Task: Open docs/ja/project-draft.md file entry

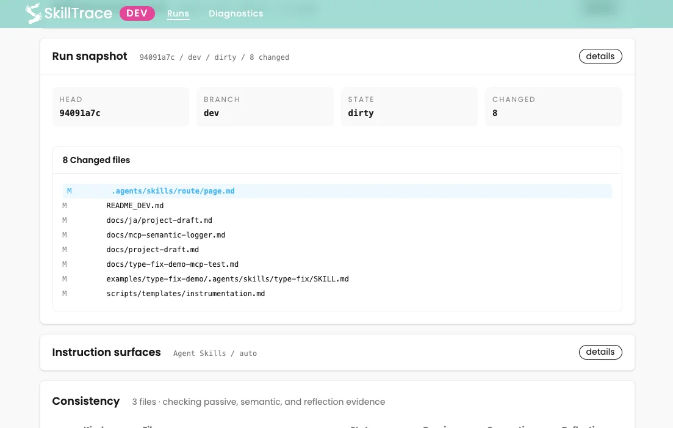Action: (337, 220)
